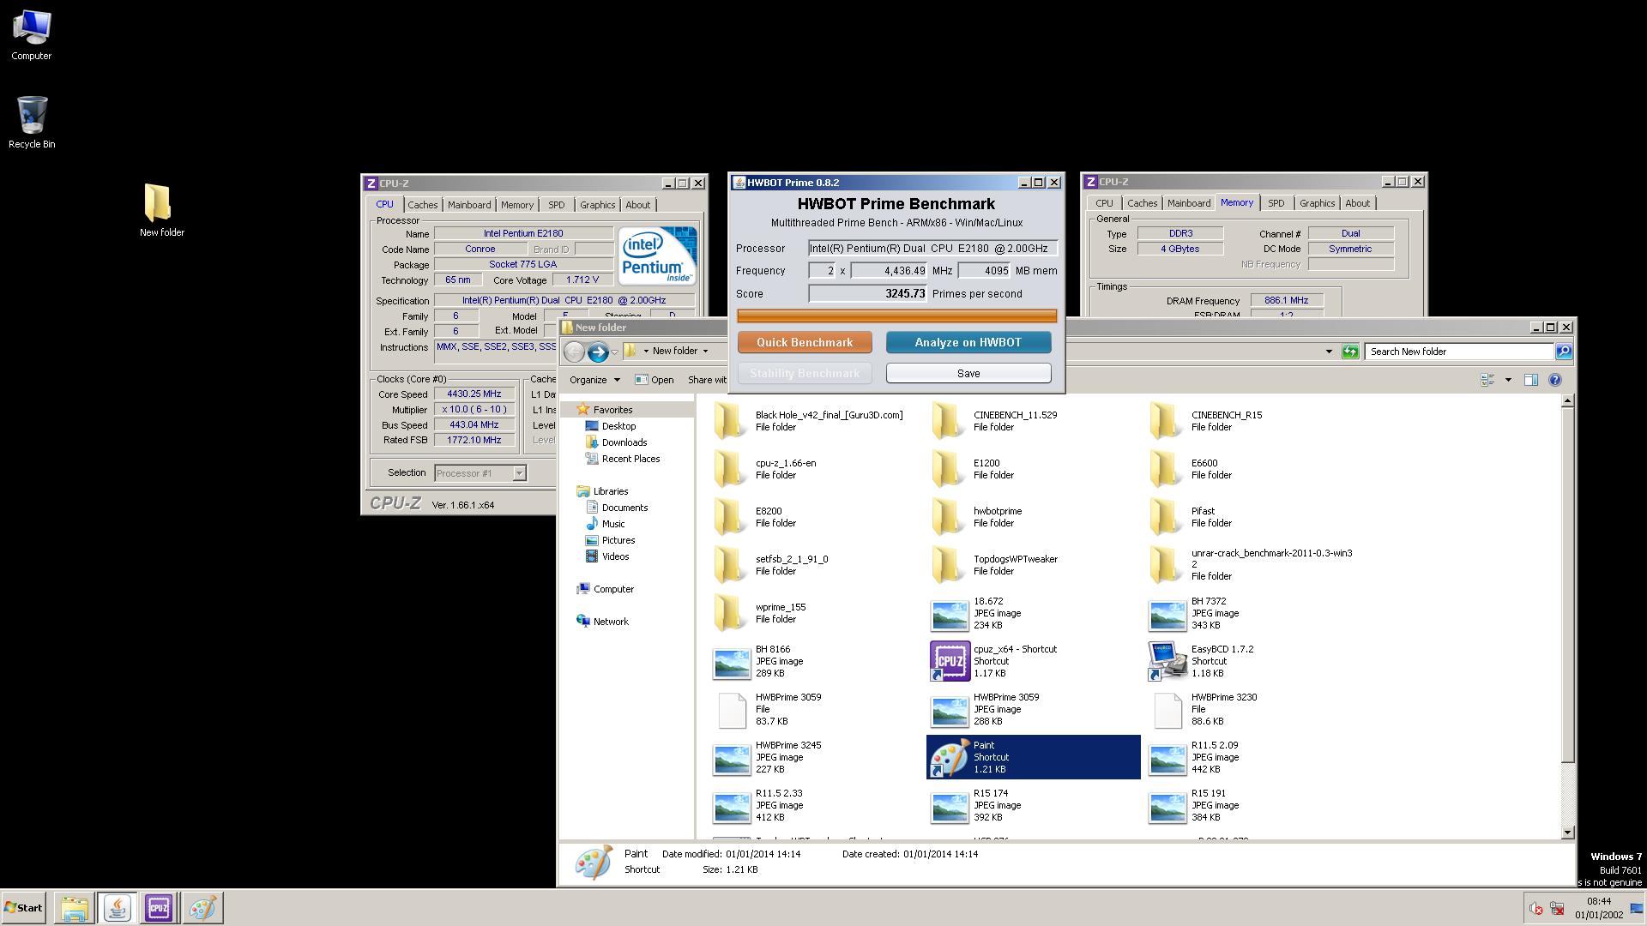Expand the view options dropdown arrow
The image size is (1647, 926).
point(1508,380)
